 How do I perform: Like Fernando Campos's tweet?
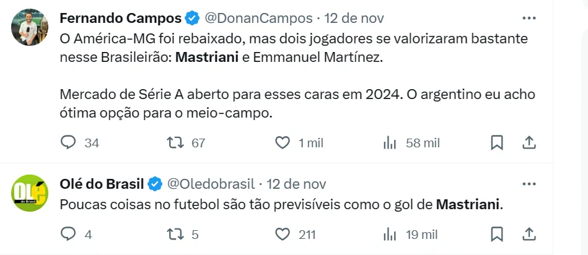tap(283, 143)
